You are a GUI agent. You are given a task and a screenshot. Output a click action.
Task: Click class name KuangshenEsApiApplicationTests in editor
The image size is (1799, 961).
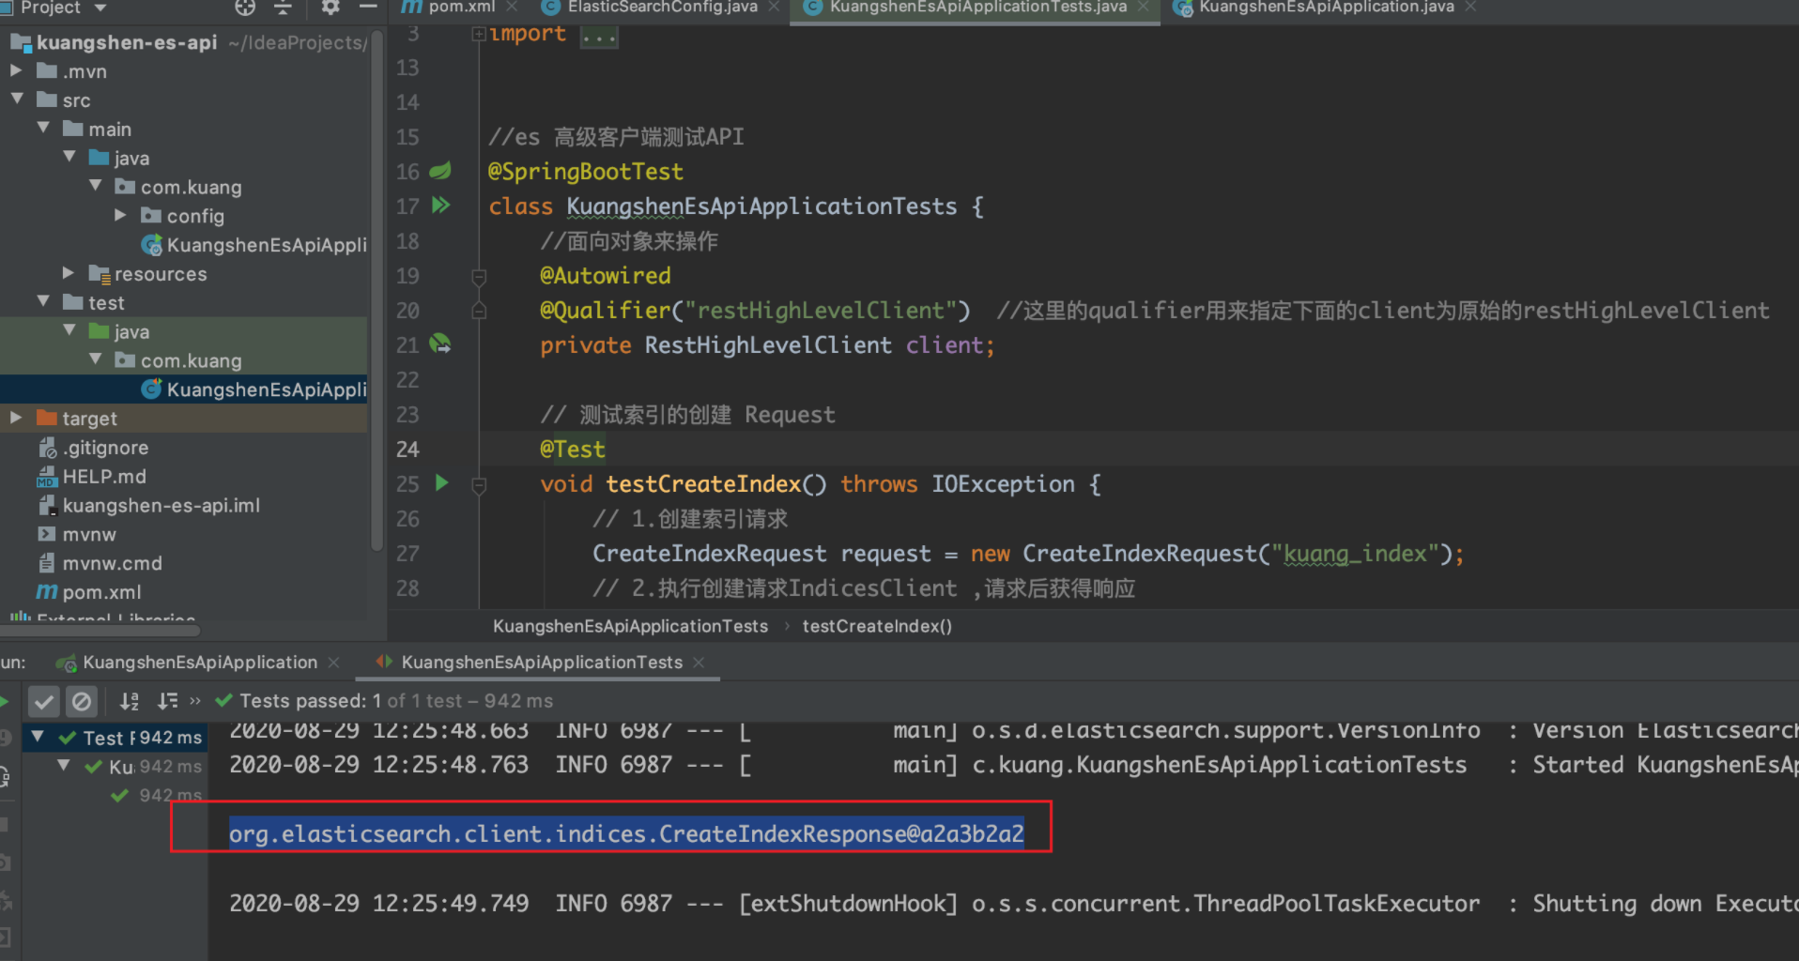(761, 206)
